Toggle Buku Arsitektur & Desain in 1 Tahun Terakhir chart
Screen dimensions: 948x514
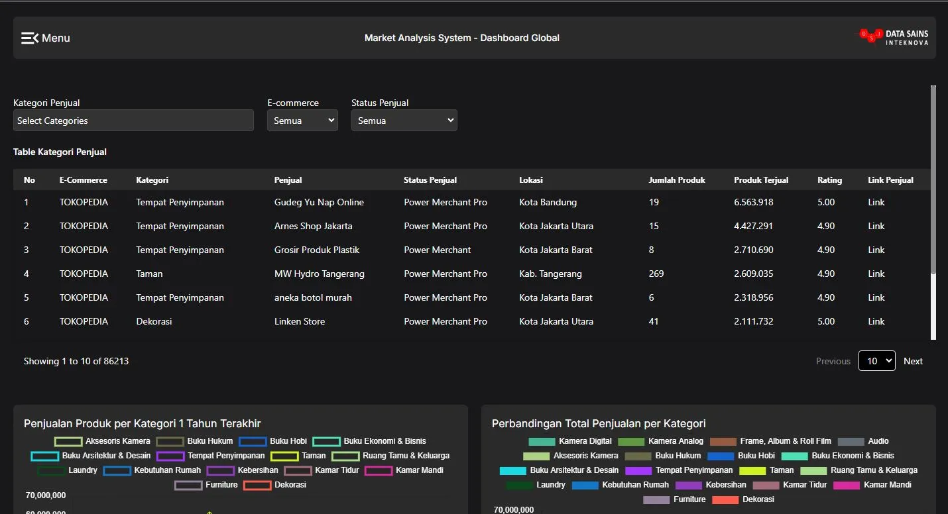pos(91,456)
